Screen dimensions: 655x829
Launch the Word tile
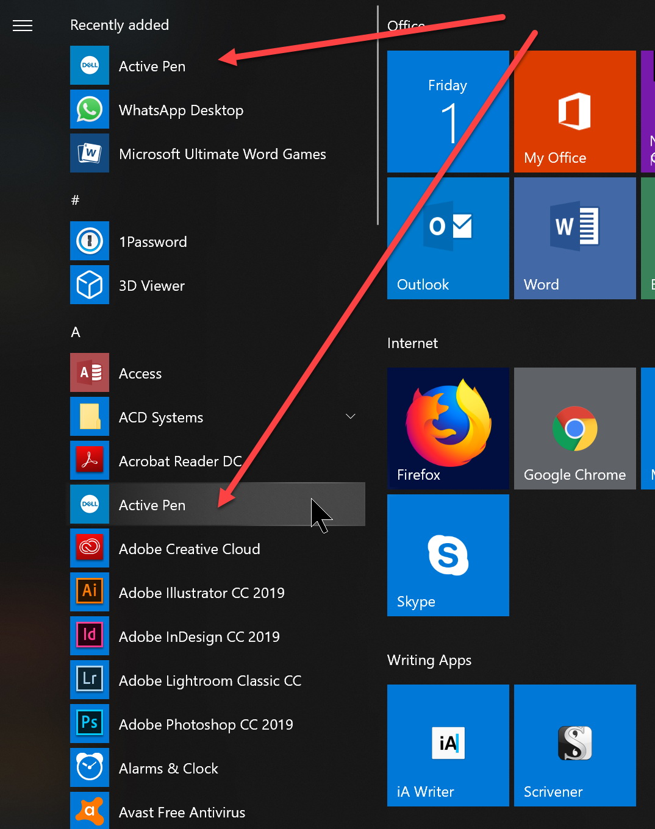click(575, 238)
